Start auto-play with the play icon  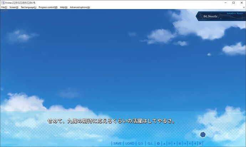pyautogui.click(x=175, y=143)
